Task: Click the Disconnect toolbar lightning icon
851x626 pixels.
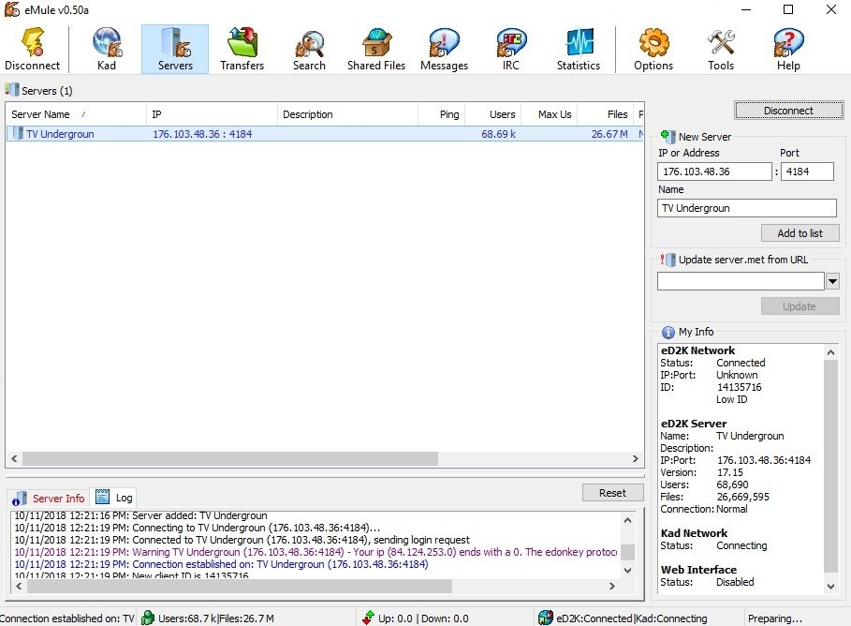Action: (32, 43)
